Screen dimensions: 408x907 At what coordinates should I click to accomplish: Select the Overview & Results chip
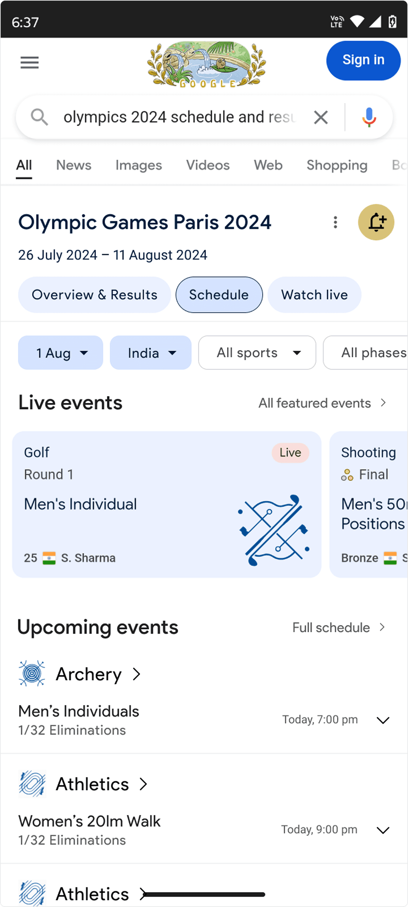[x=94, y=295]
